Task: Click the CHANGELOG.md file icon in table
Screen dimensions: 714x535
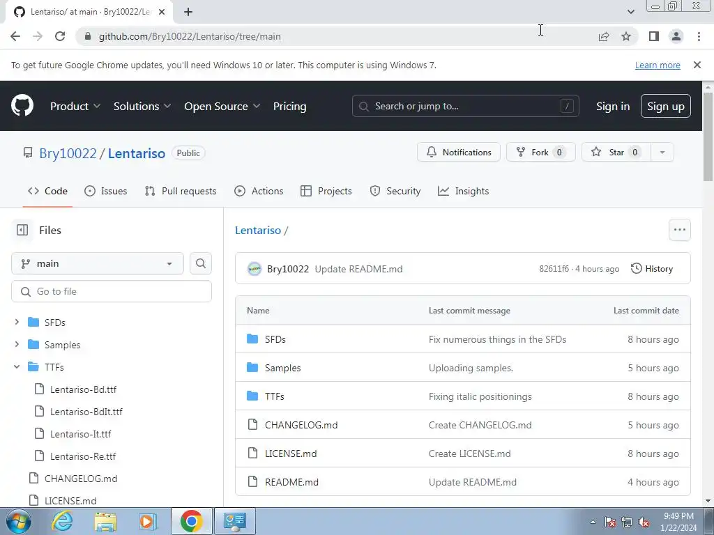Action: coord(252,425)
